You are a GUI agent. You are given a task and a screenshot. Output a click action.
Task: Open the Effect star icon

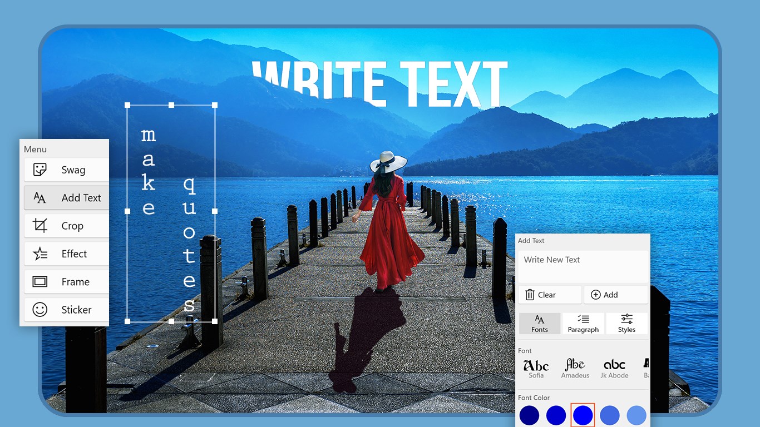pyautogui.click(x=40, y=254)
